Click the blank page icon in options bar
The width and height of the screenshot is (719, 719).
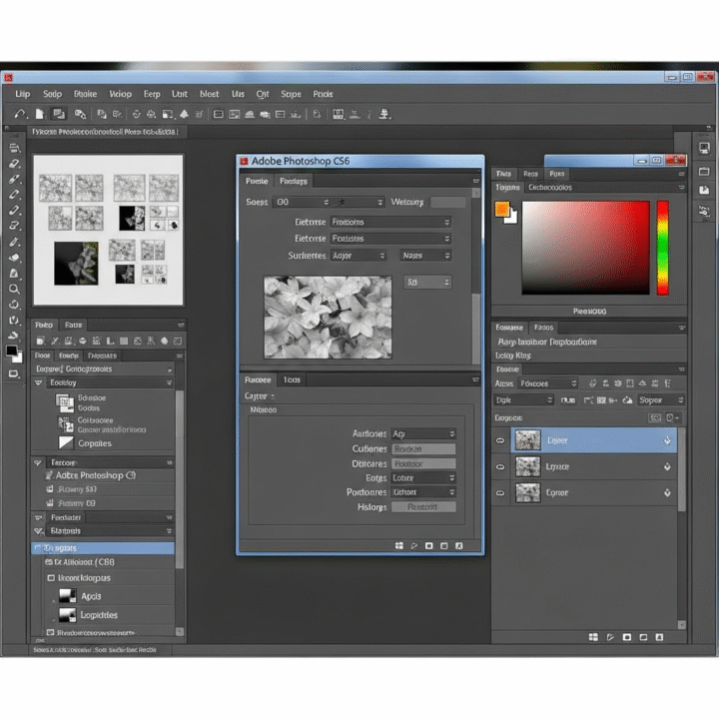point(39,114)
